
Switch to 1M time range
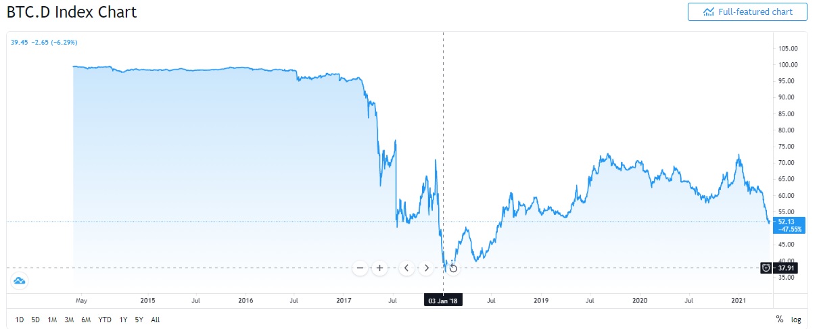click(52, 320)
